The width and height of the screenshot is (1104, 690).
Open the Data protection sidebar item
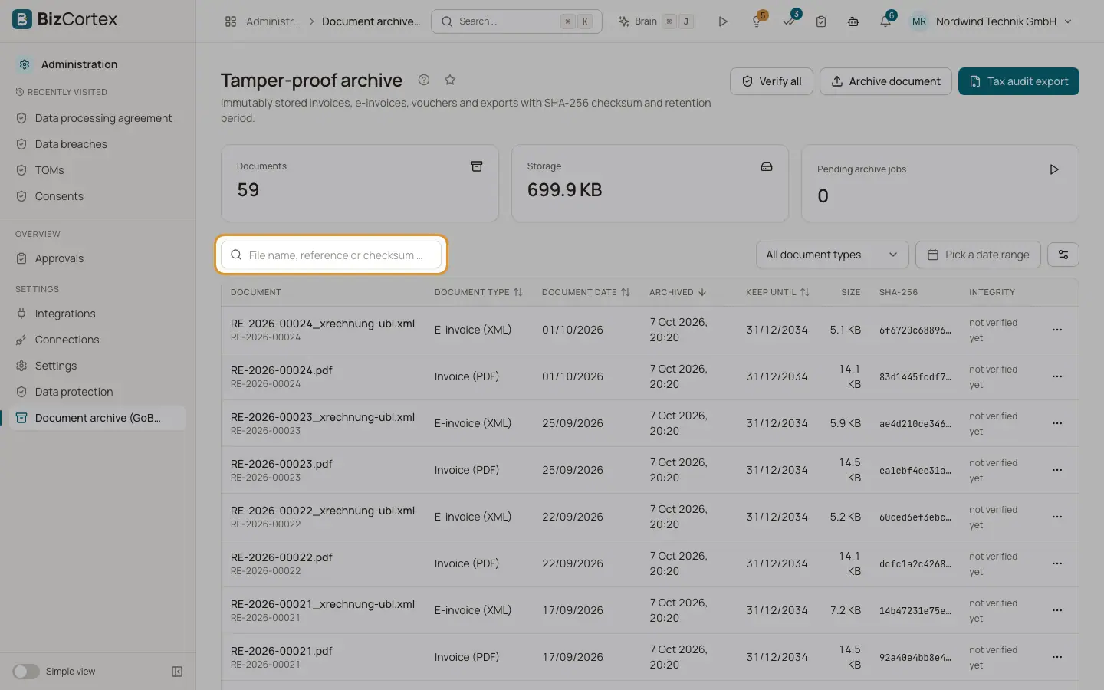[x=97, y=392]
